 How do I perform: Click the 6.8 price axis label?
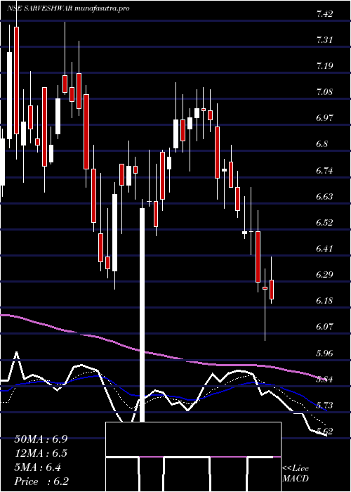pyautogui.click(x=322, y=144)
